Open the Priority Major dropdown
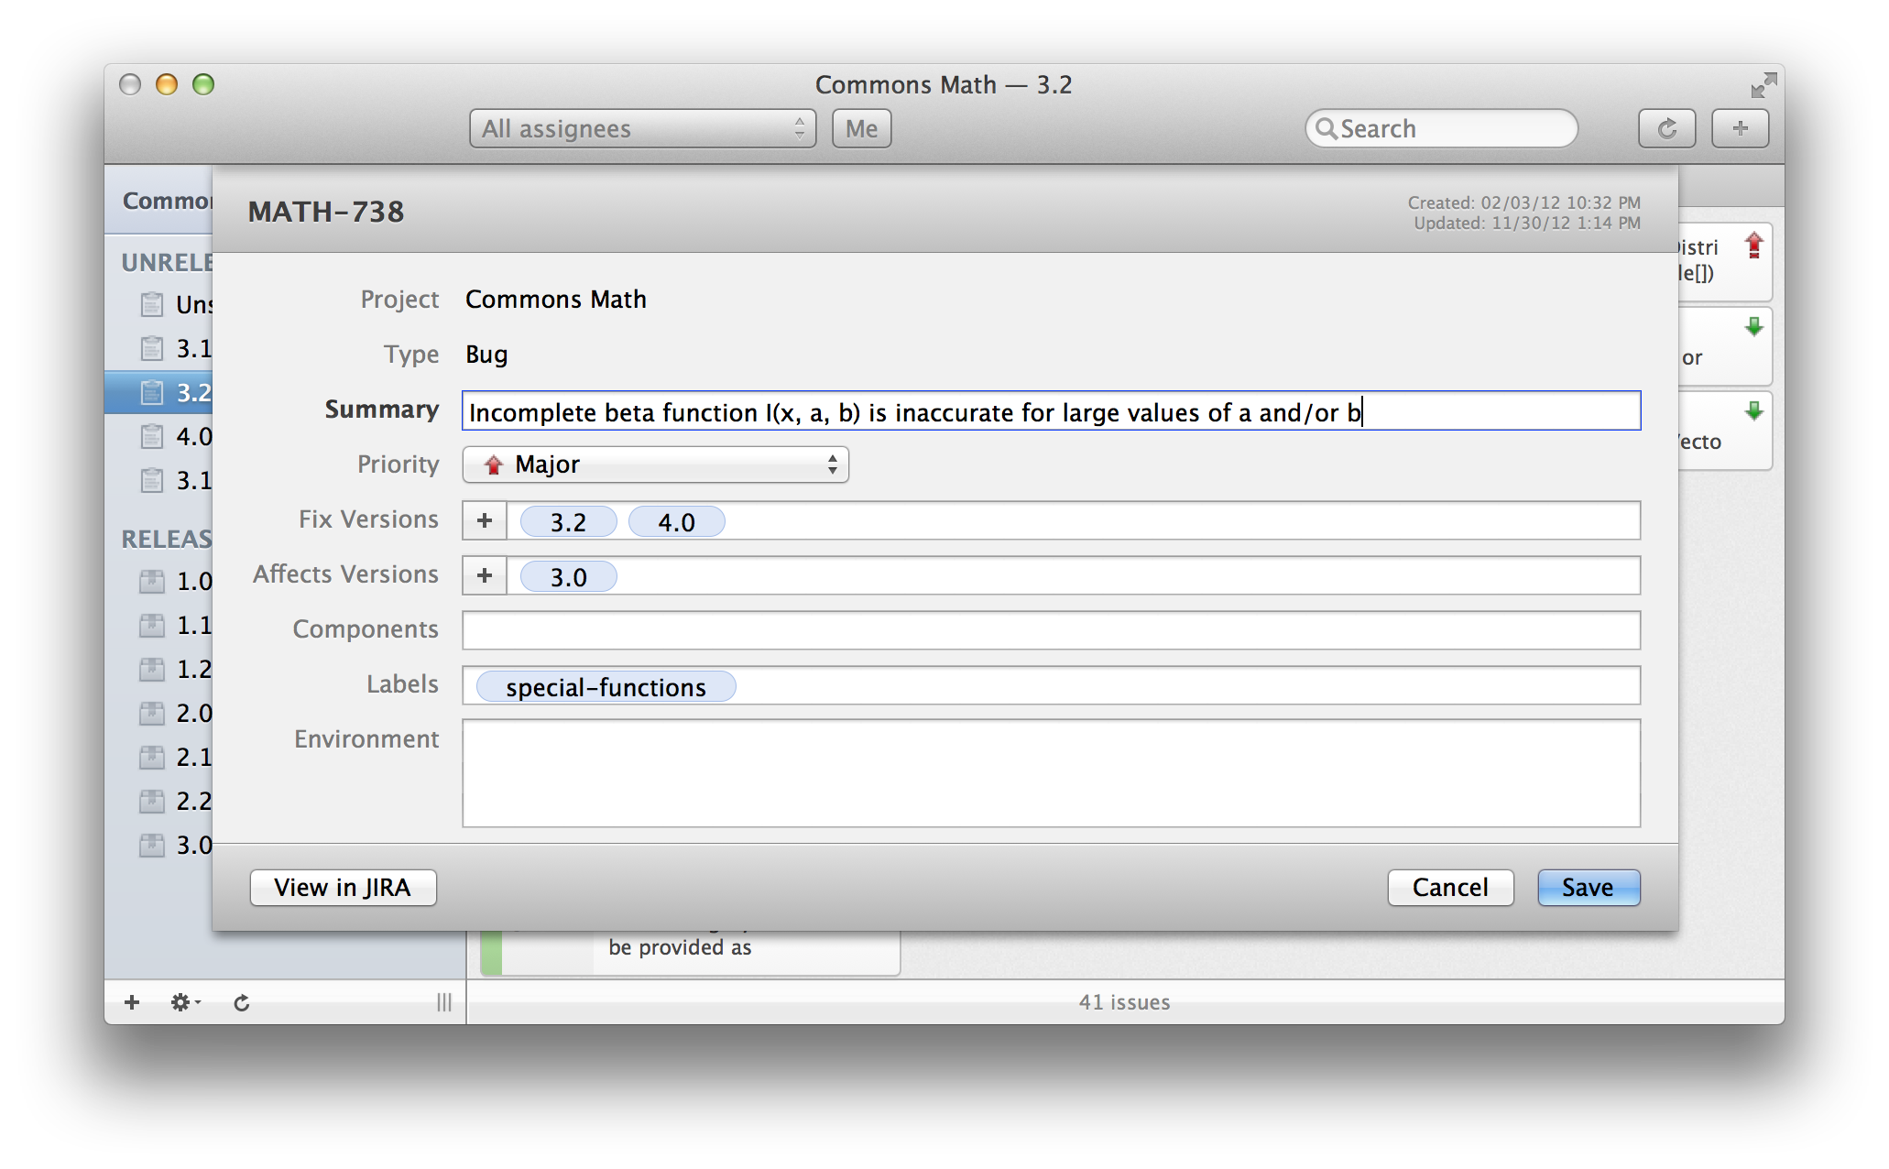Screen dimensions: 1889x1169 655,464
